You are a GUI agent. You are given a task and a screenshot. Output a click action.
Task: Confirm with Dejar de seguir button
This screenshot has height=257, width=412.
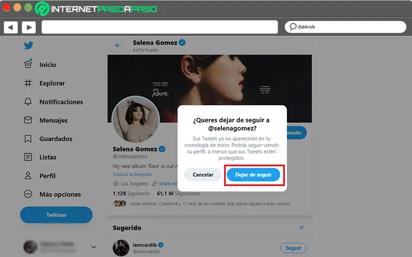coord(253,175)
